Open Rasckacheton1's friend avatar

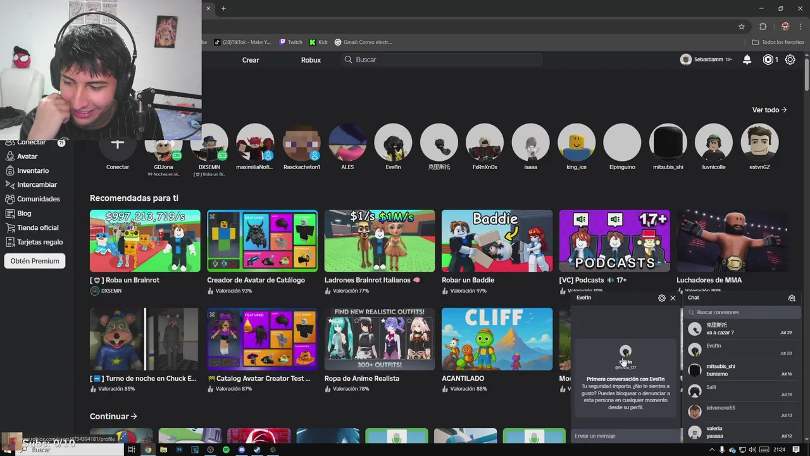301,142
